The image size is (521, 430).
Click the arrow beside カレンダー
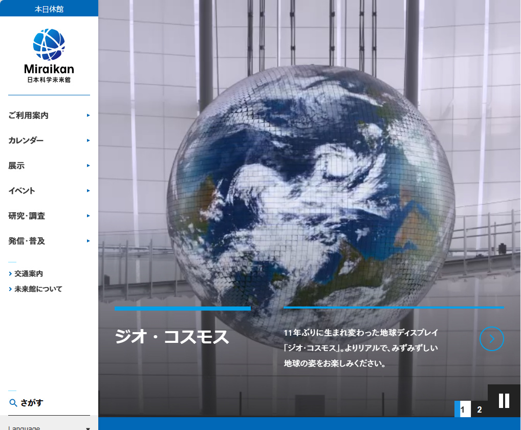89,141
